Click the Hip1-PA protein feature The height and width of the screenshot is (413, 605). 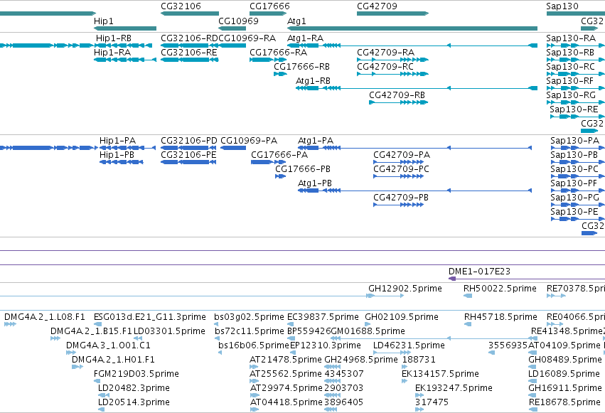point(127,148)
